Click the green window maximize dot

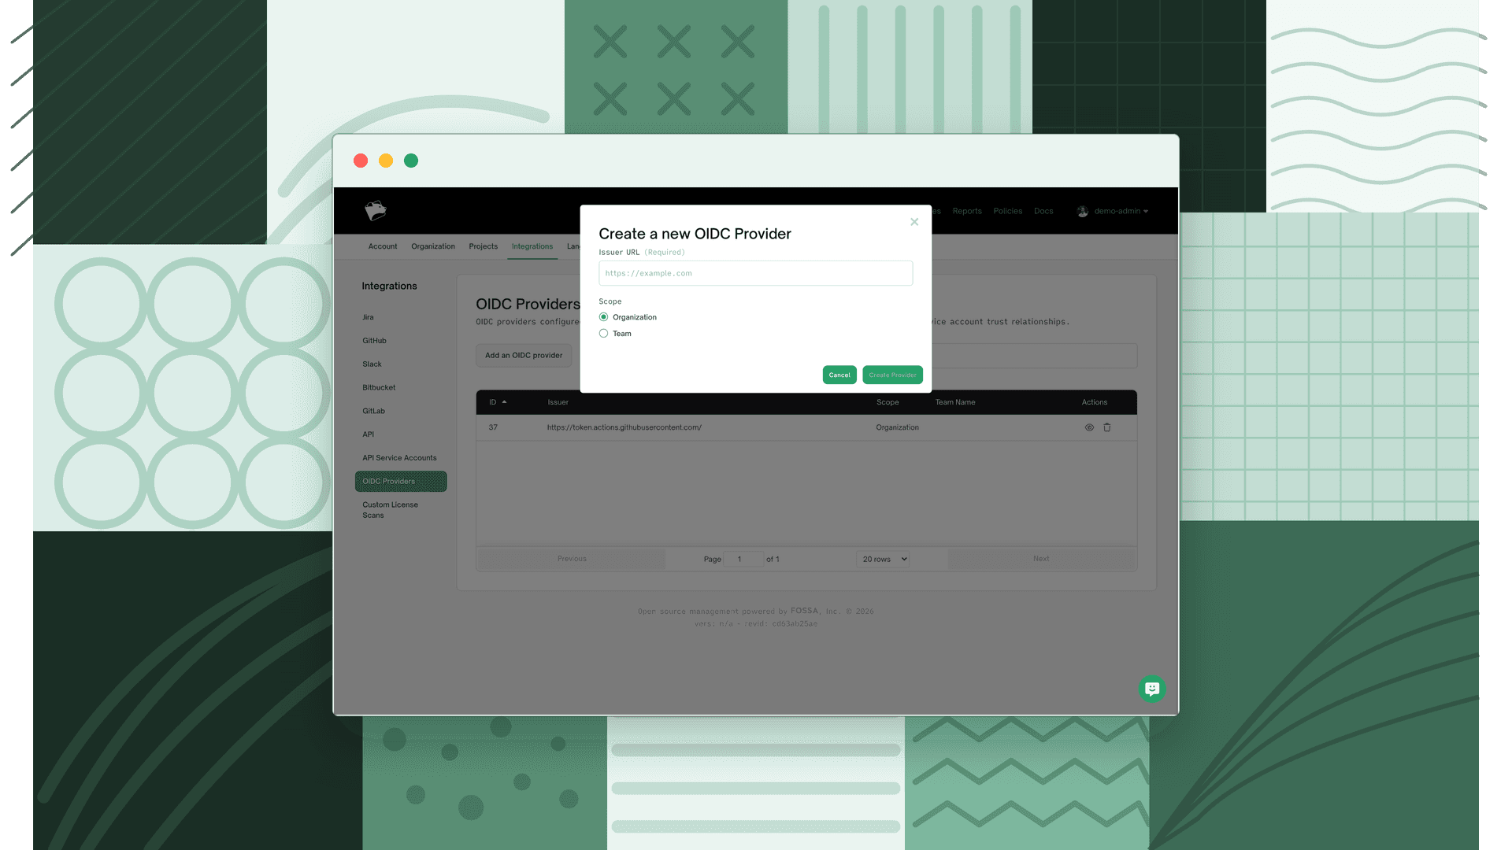point(411,161)
